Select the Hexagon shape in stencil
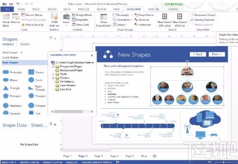The image size is (238, 164). click(37, 96)
